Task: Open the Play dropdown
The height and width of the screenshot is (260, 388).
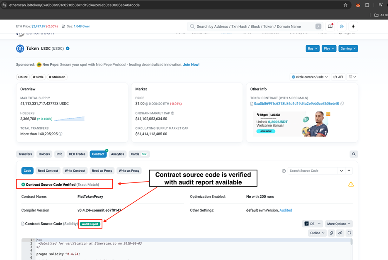Action: 329,49
